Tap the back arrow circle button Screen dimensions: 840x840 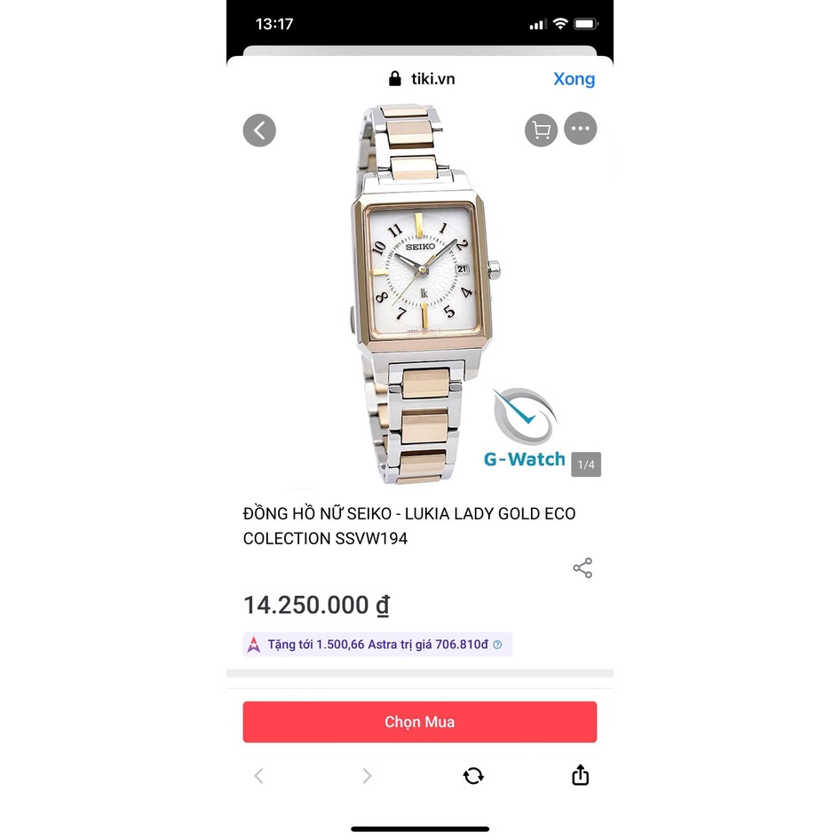pyautogui.click(x=259, y=131)
